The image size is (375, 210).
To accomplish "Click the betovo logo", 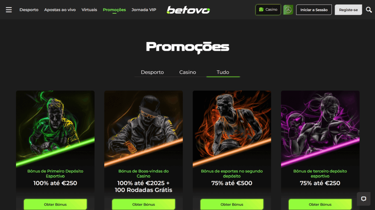I will 188,10.
